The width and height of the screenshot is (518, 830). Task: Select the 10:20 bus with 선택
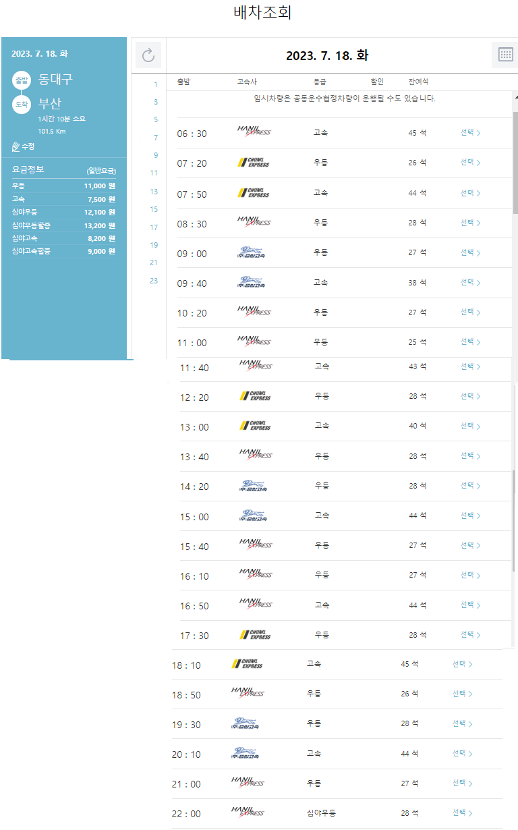[471, 312]
